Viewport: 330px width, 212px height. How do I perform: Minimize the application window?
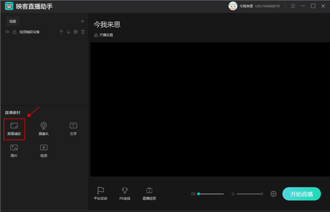point(303,6)
